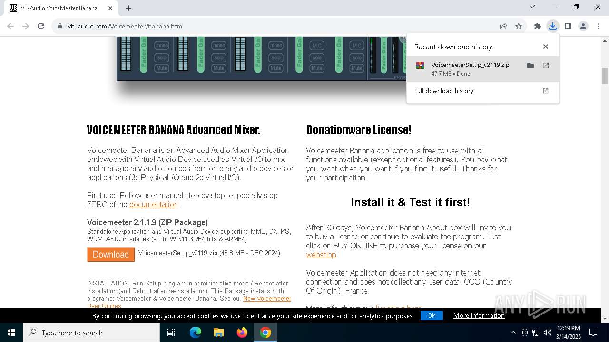Go back to the previous page

(x=10, y=26)
